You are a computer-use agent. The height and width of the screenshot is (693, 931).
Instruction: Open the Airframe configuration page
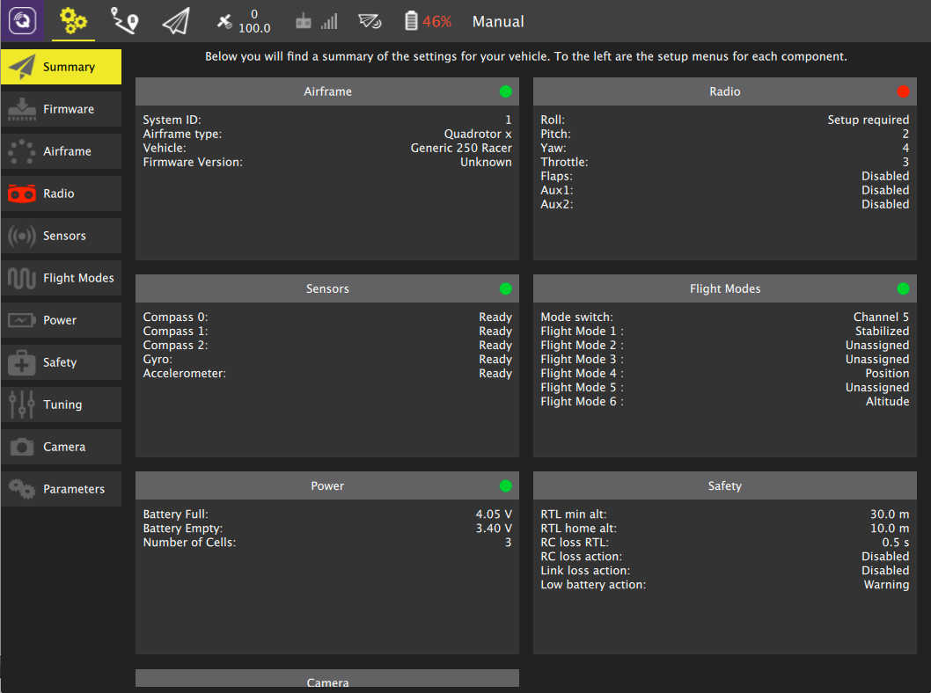click(61, 151)
